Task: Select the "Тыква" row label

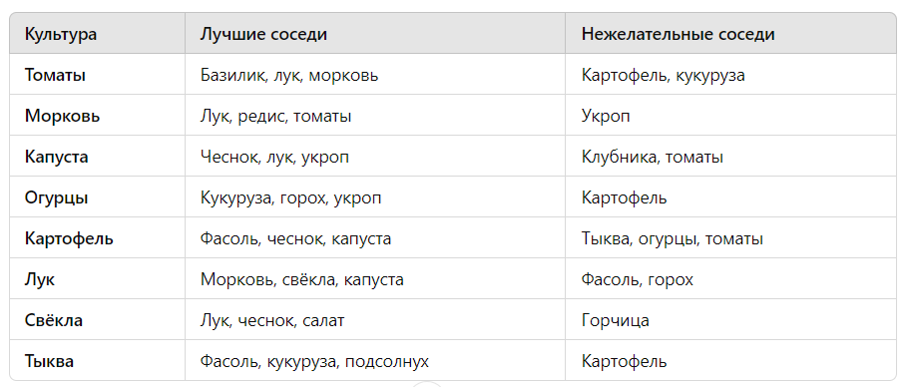Action: (x=49, y=361)
